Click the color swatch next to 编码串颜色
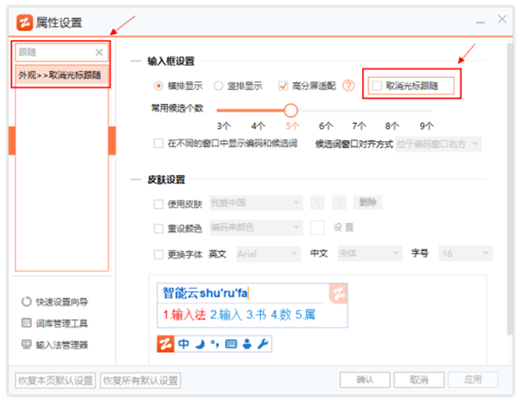Viewport: 520px width, 403px height. coord(317,228)
